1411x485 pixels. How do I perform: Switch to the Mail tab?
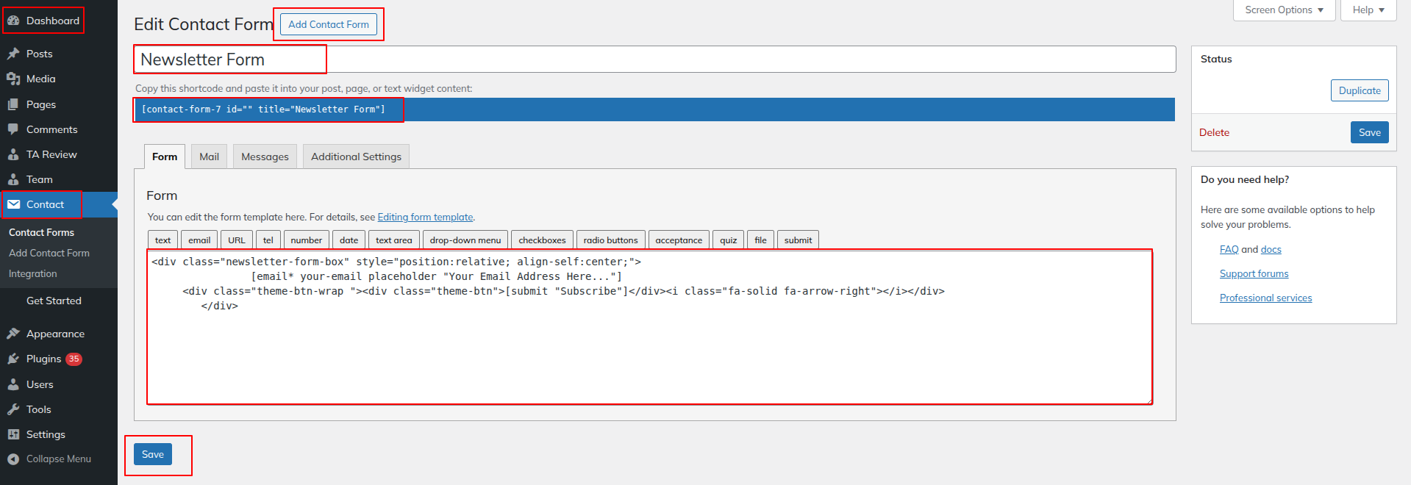click(x=209, y=157)
